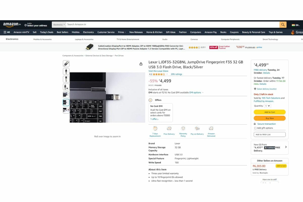Click the 7 days Replacement icon
The image size is (303, 202).
155,129
